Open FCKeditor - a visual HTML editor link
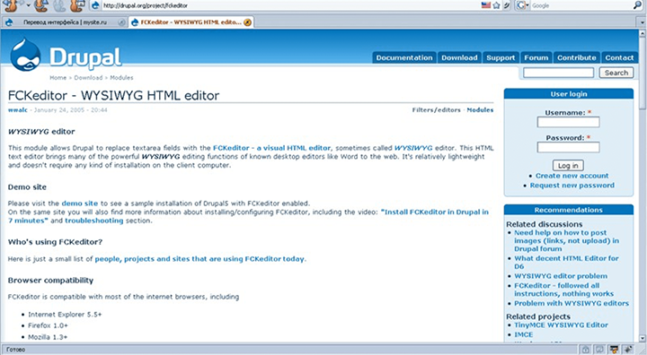 tap(271, 148)
